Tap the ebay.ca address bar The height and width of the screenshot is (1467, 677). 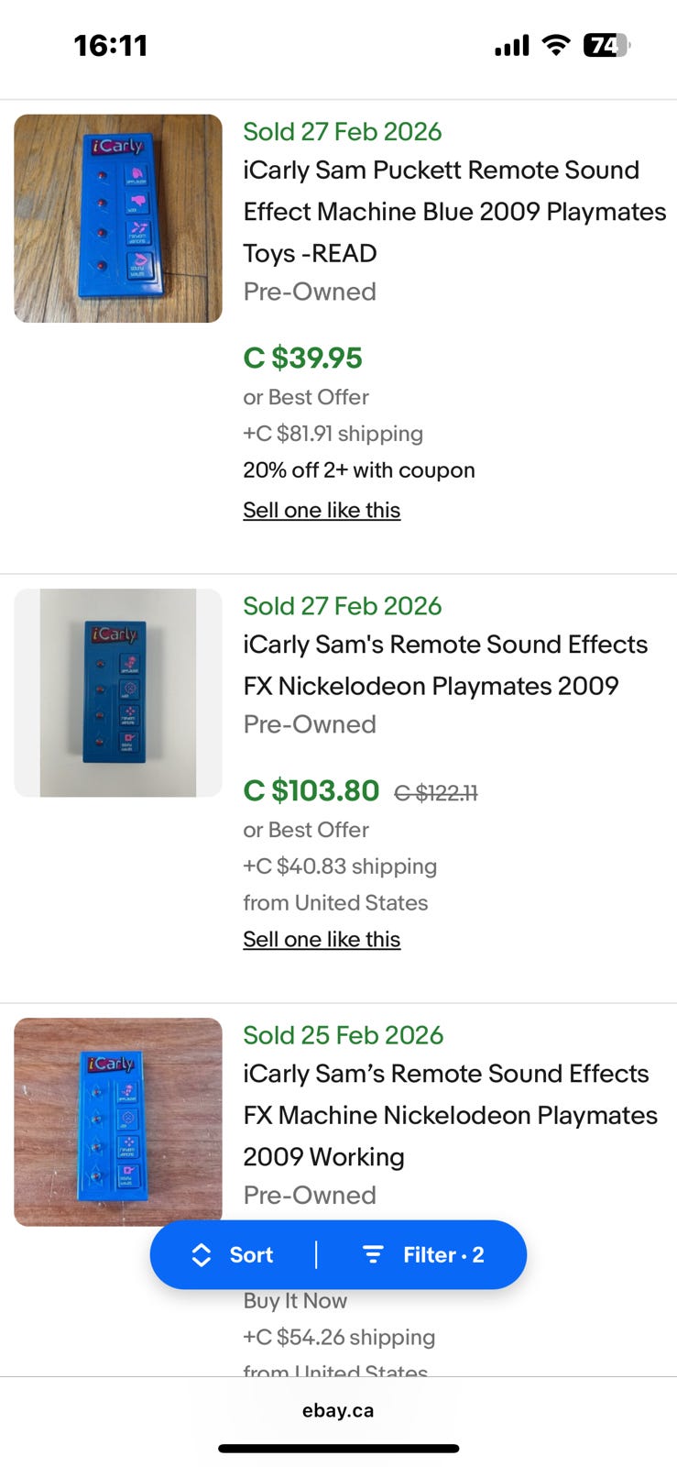[338, 1410]
